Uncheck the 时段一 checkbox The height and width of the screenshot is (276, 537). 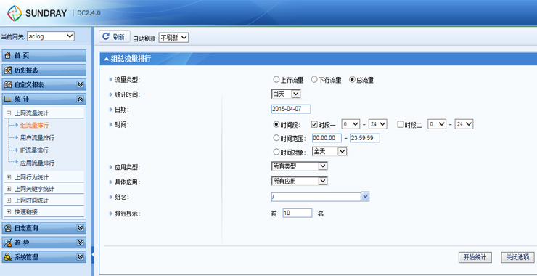314,124
